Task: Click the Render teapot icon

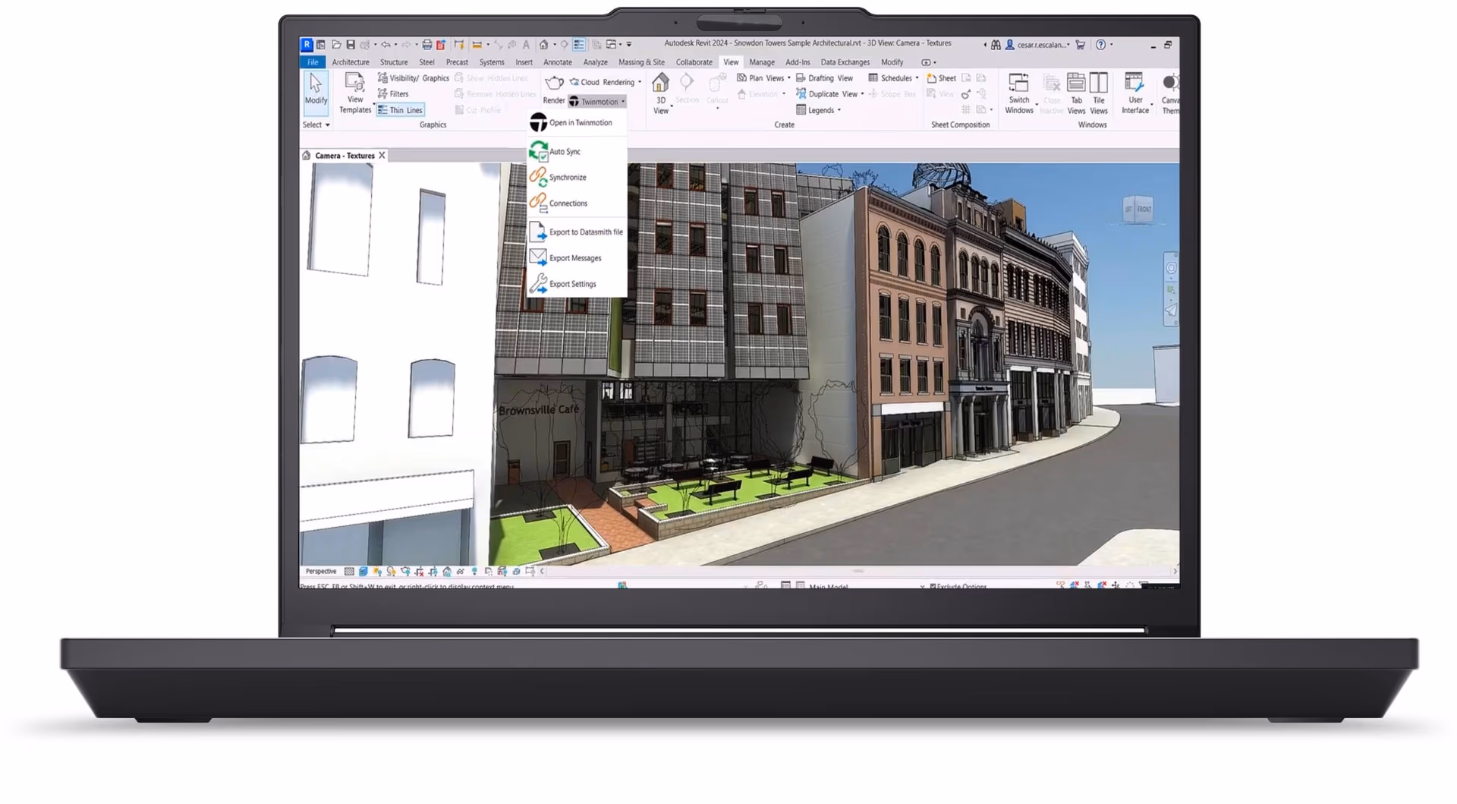Action: pos(554,83)
